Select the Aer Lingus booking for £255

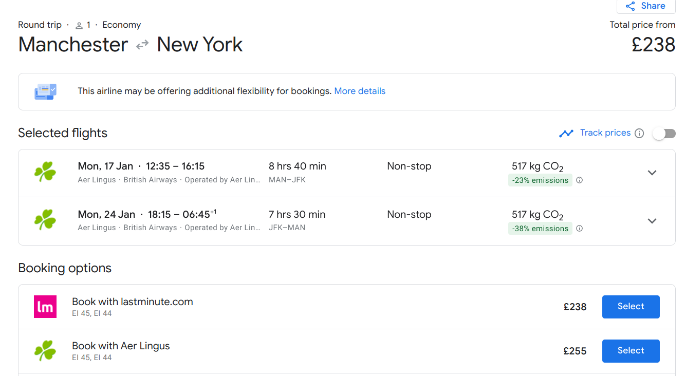631,351
